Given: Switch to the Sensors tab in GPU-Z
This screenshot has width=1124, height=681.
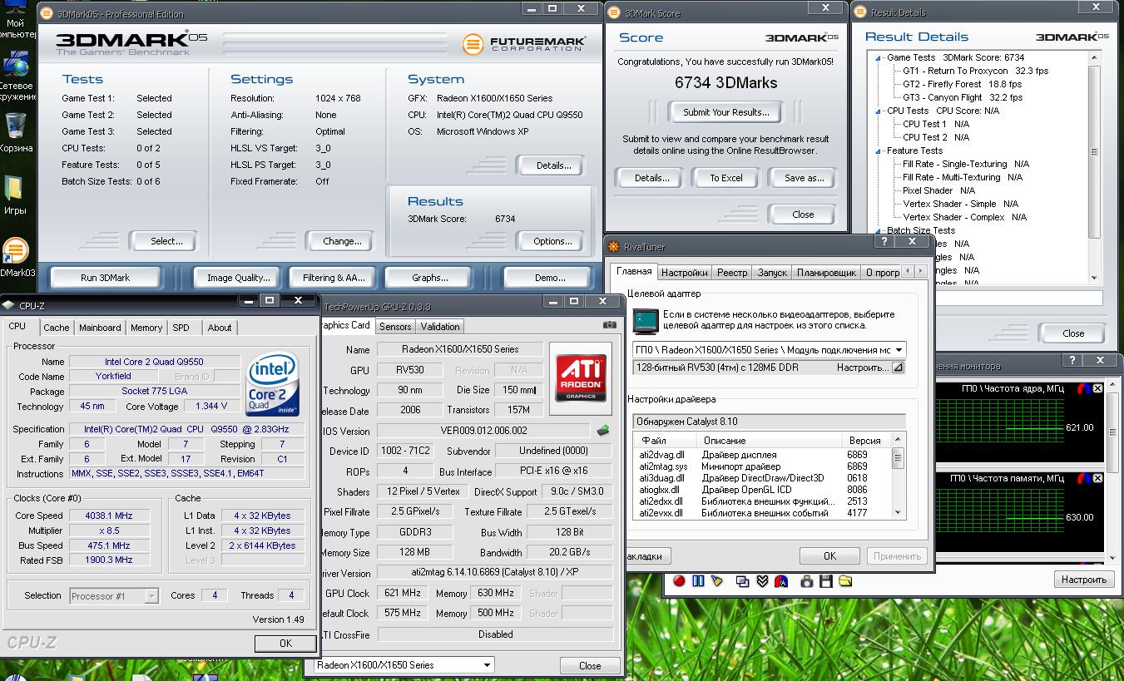Looking at the screenshot, I should (395, 327).
